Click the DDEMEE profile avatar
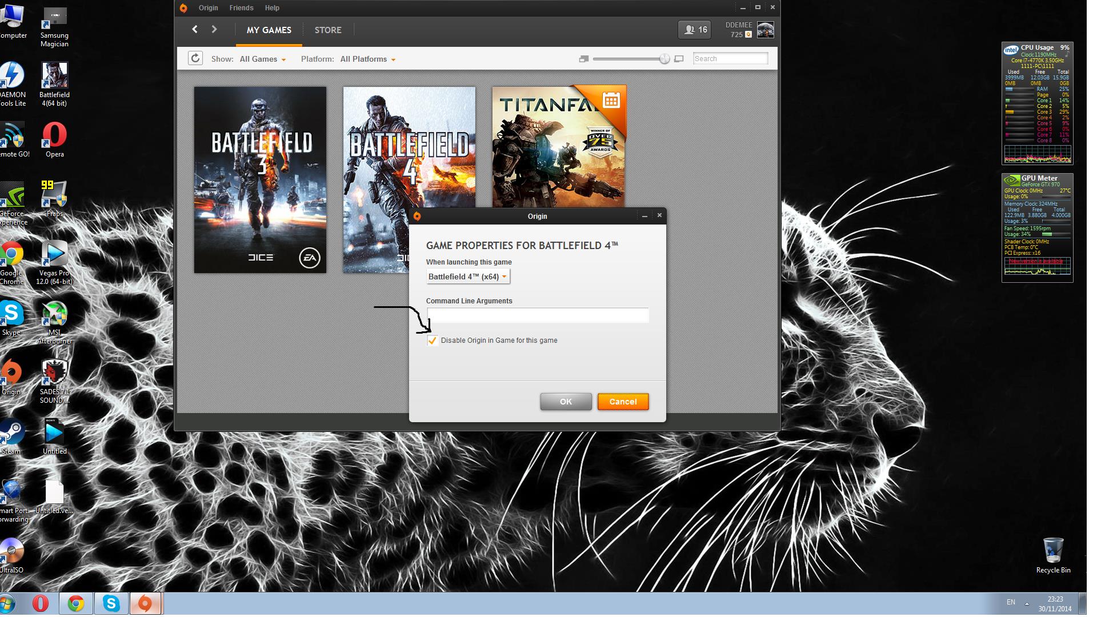 point(765,30)
